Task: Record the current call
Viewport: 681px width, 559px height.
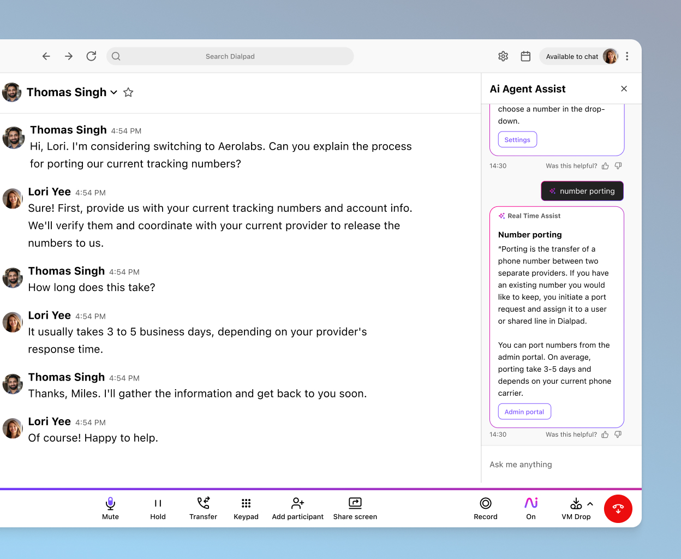Action: click(x=485, y=508)
